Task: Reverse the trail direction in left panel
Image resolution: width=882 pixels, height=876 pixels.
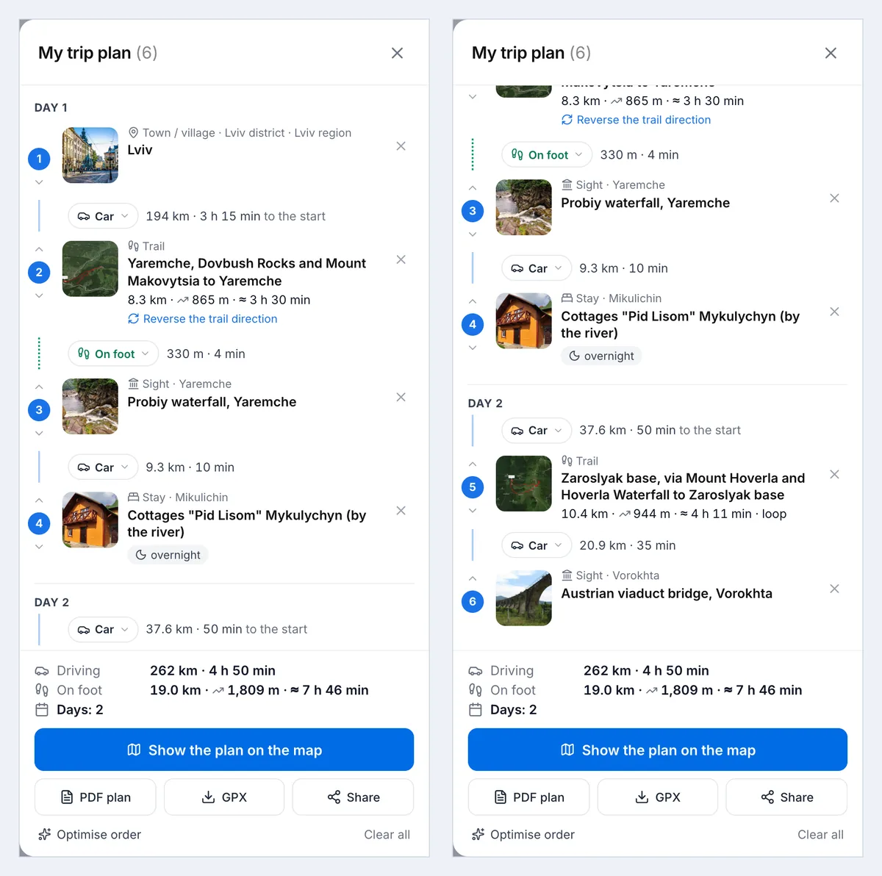Action: [x=203, y=319]
